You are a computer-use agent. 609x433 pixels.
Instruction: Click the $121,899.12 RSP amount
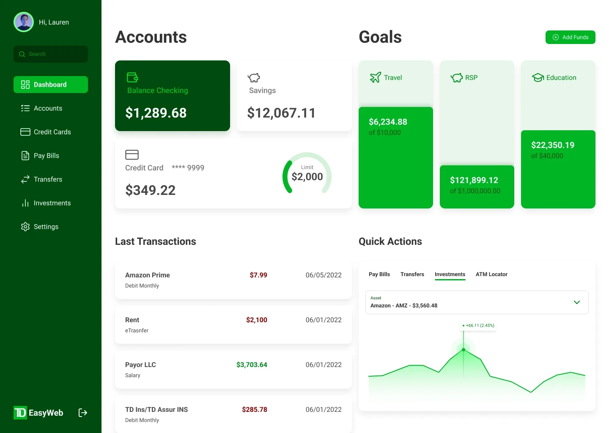tap(474, 180)
